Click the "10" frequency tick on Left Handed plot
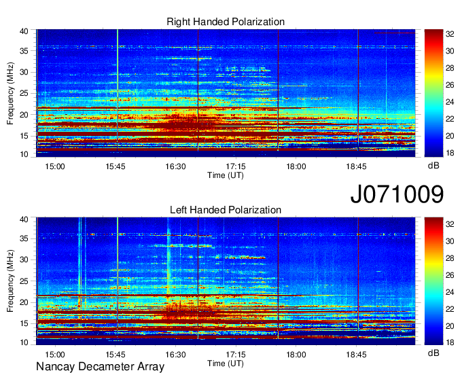Viewport: 462px width, 375px height. click(x=24, y=342)
